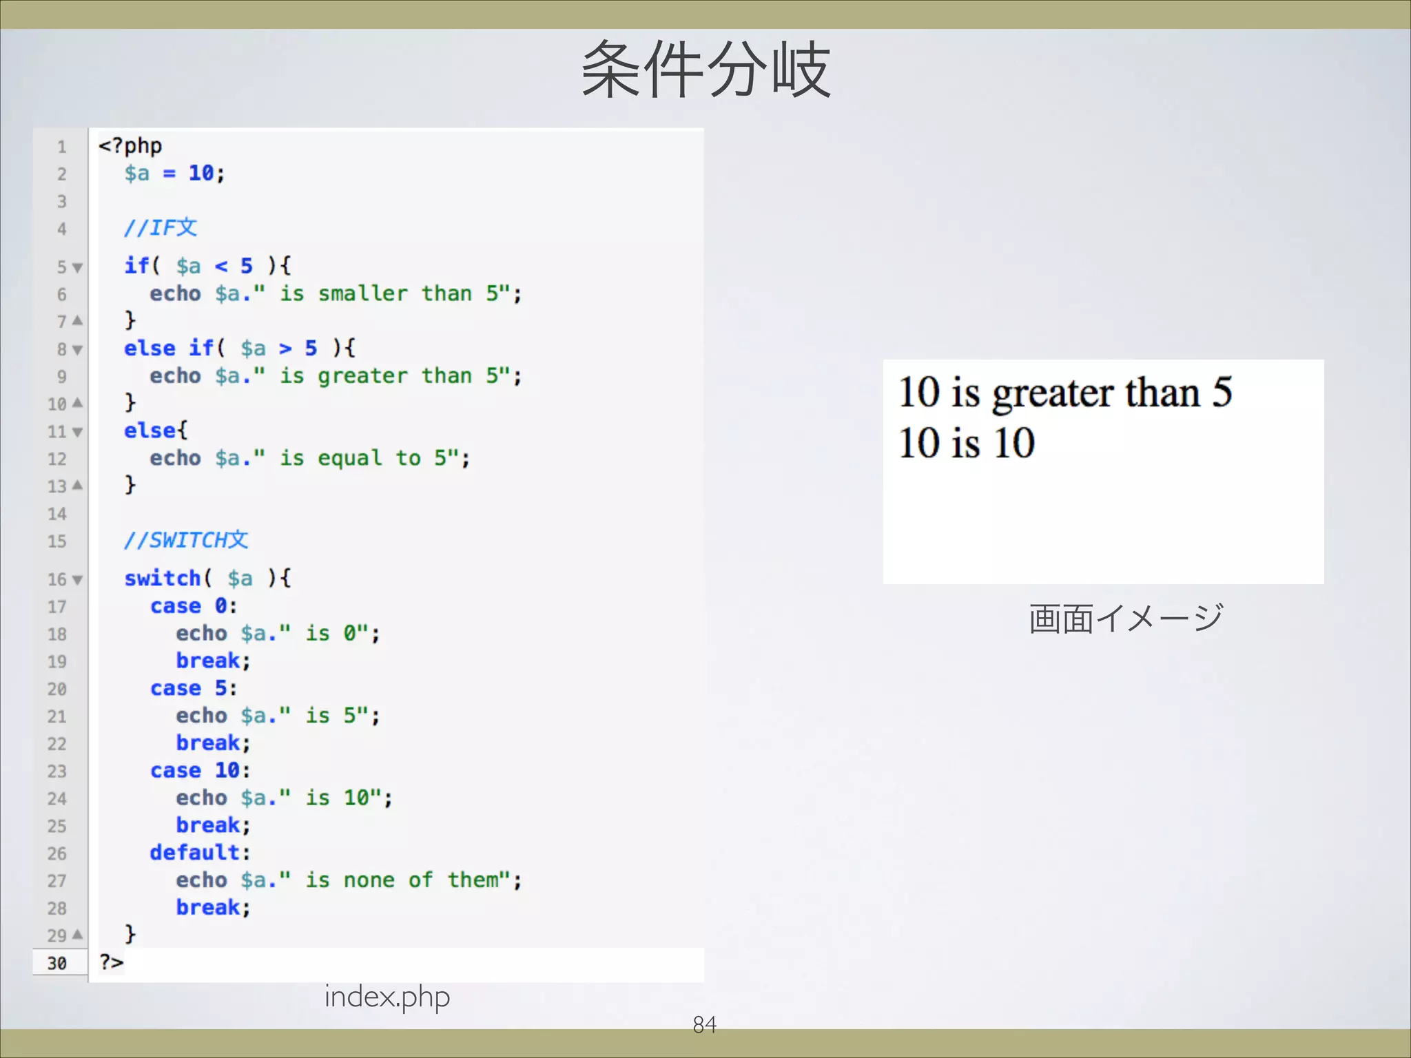
Task: Click the output line '10 is 10'
Action: pos(967,442)
